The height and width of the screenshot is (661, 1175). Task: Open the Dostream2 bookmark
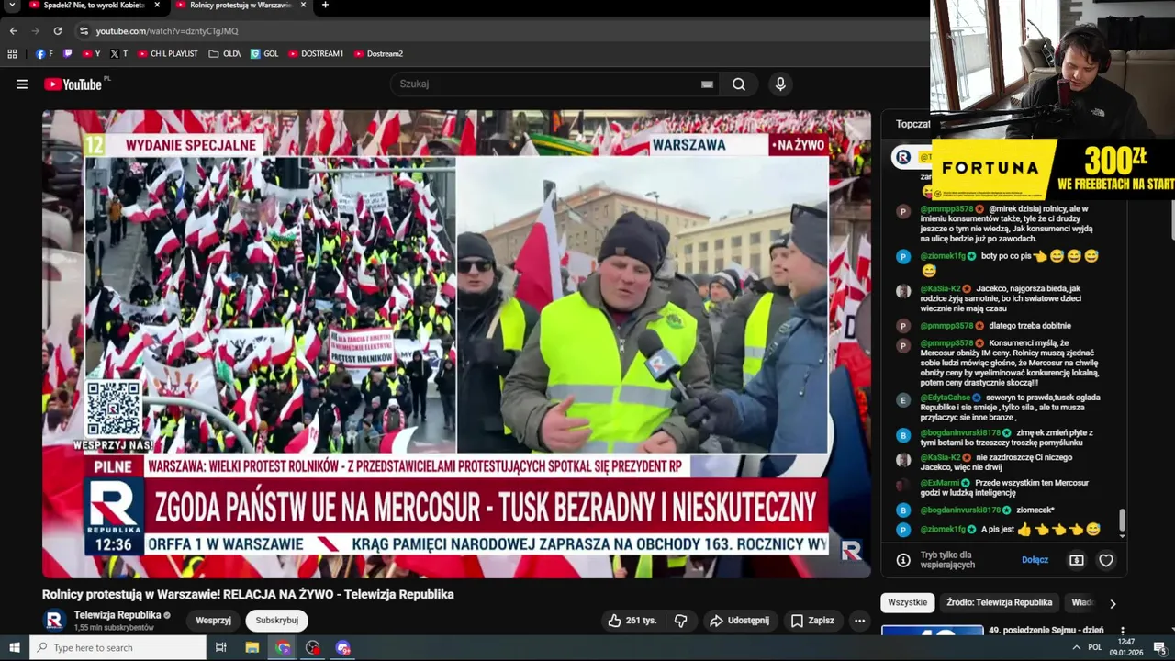point(378,54)
